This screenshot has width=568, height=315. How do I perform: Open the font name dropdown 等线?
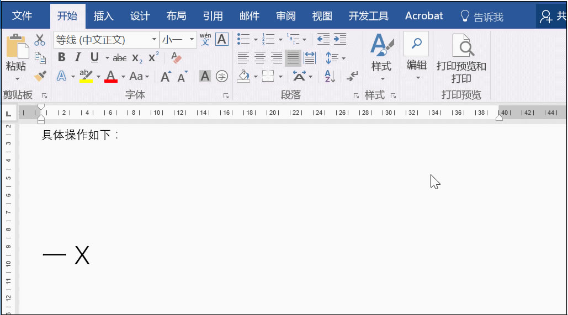(154, 40)
